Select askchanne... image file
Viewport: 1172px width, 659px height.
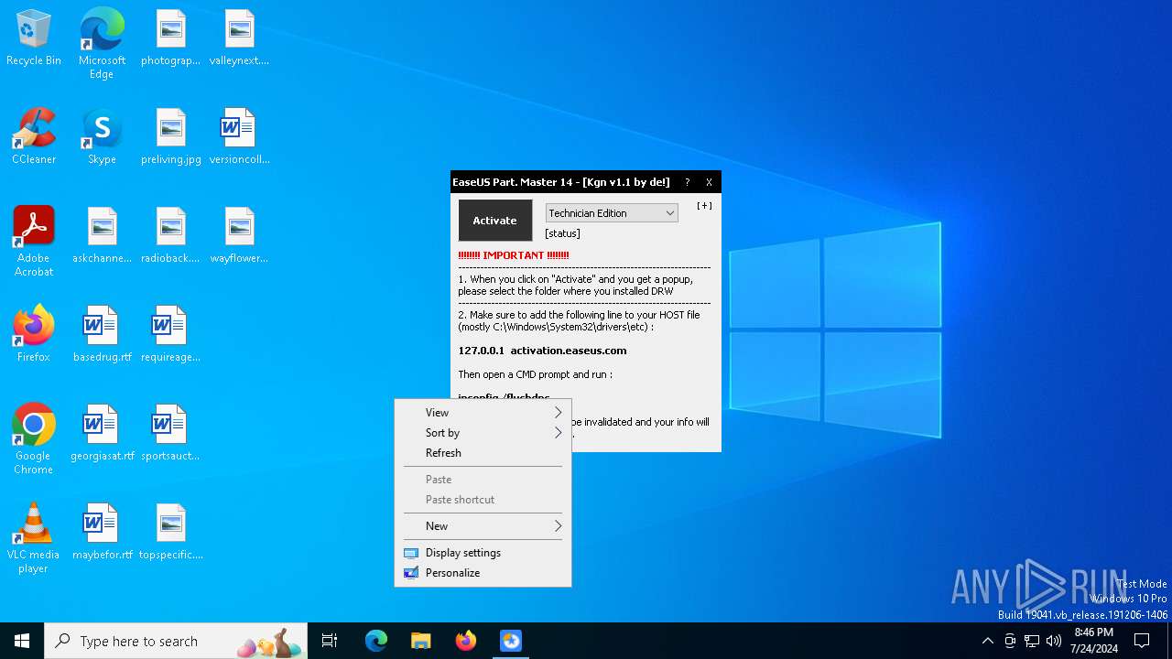102,236
